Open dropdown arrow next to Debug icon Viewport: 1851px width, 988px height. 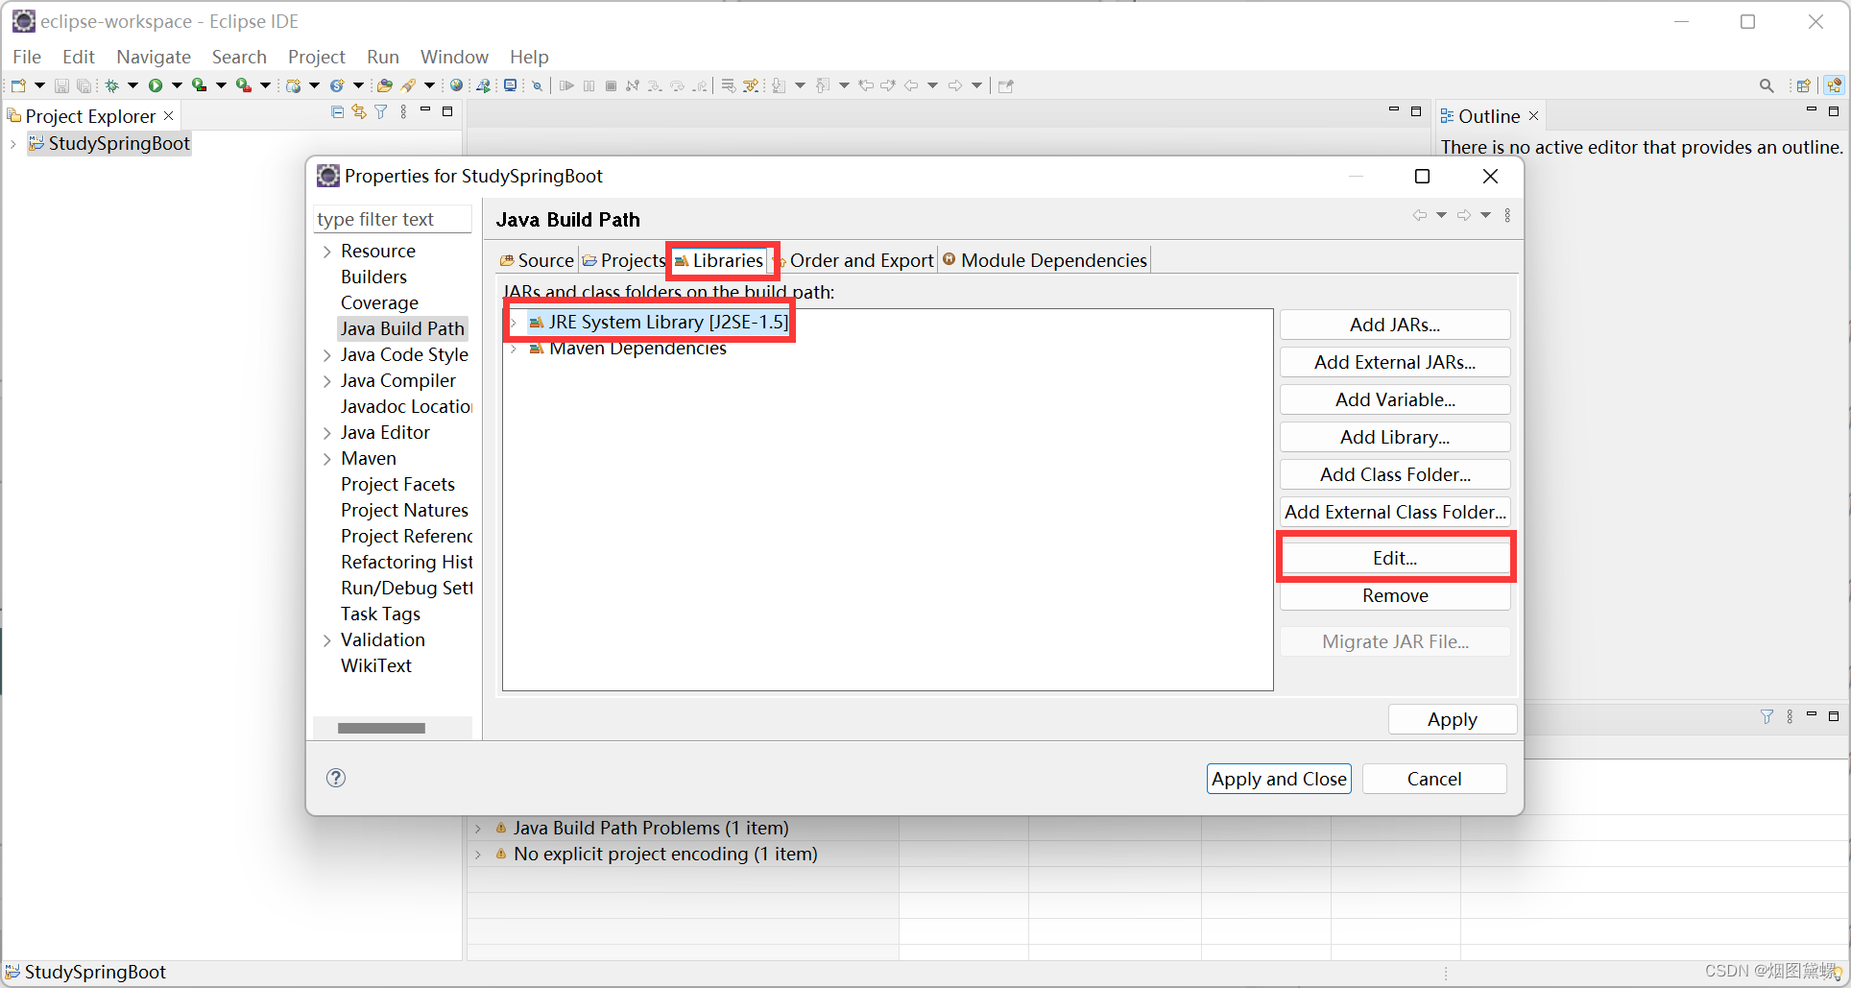(x=132, y=85)
